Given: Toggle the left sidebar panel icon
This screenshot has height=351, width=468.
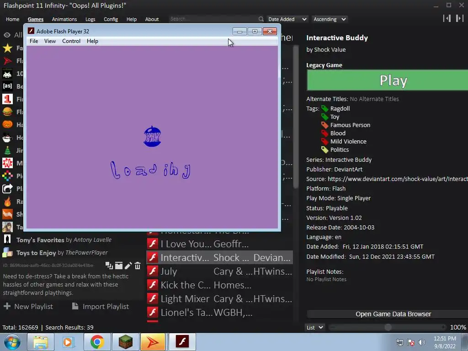Looking at the screenshot, I should [x=447, y=18].
